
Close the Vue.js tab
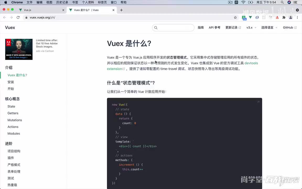[x=63, y=10]
